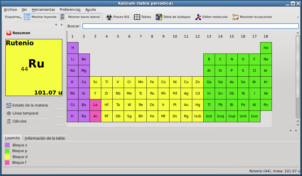
Task: Click the Bloque s purple swatch
Action: [x=7, y=145]
